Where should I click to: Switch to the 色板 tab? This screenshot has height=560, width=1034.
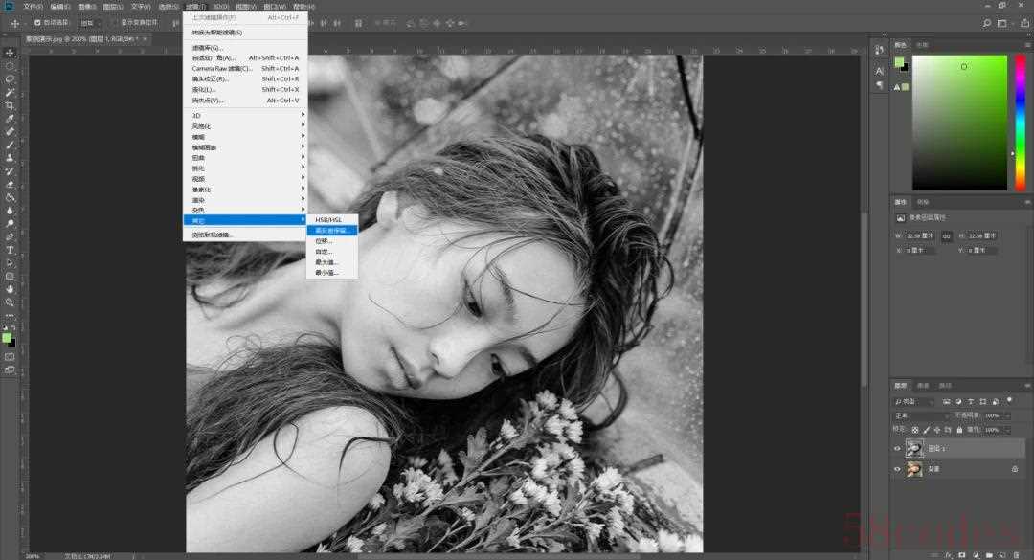click(x=923, y=45)
